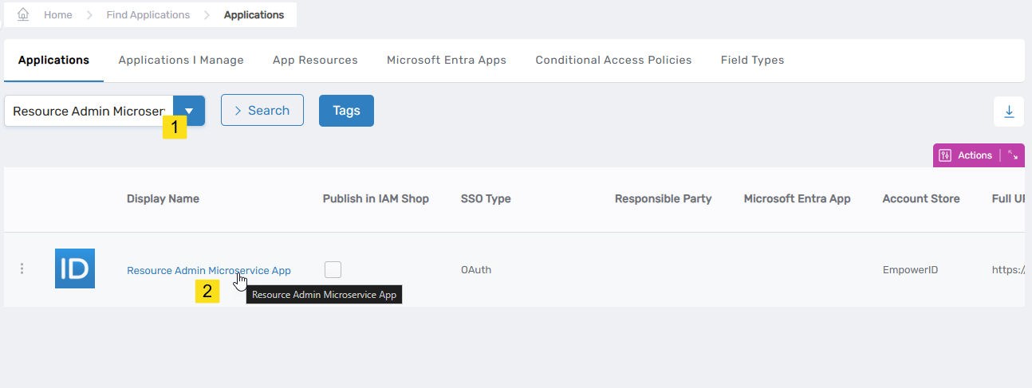Sort by Account Store column header
Viewport: 1032px width, 388px height.
click(x=921, y=198)
